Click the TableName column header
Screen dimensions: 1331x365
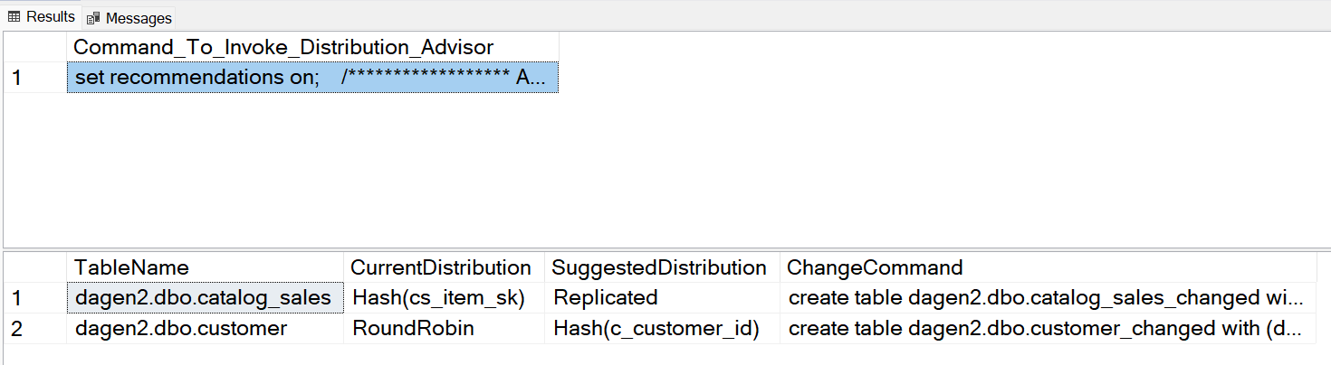206,267
